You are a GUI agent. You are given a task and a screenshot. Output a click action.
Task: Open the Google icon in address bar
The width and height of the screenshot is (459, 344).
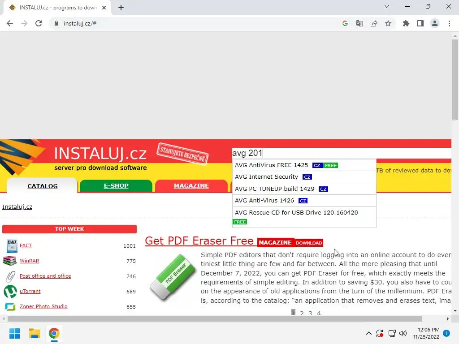(345, 23)
